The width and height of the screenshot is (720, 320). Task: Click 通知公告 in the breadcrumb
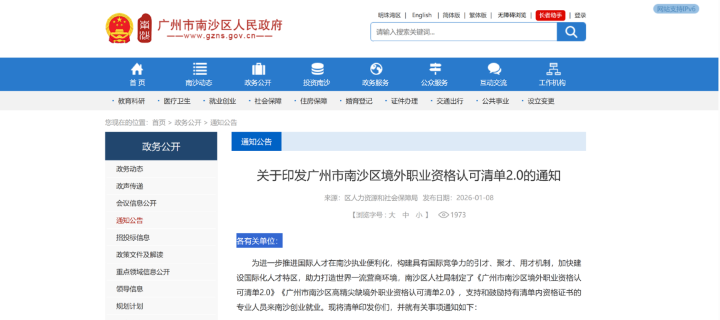(223, 122)
